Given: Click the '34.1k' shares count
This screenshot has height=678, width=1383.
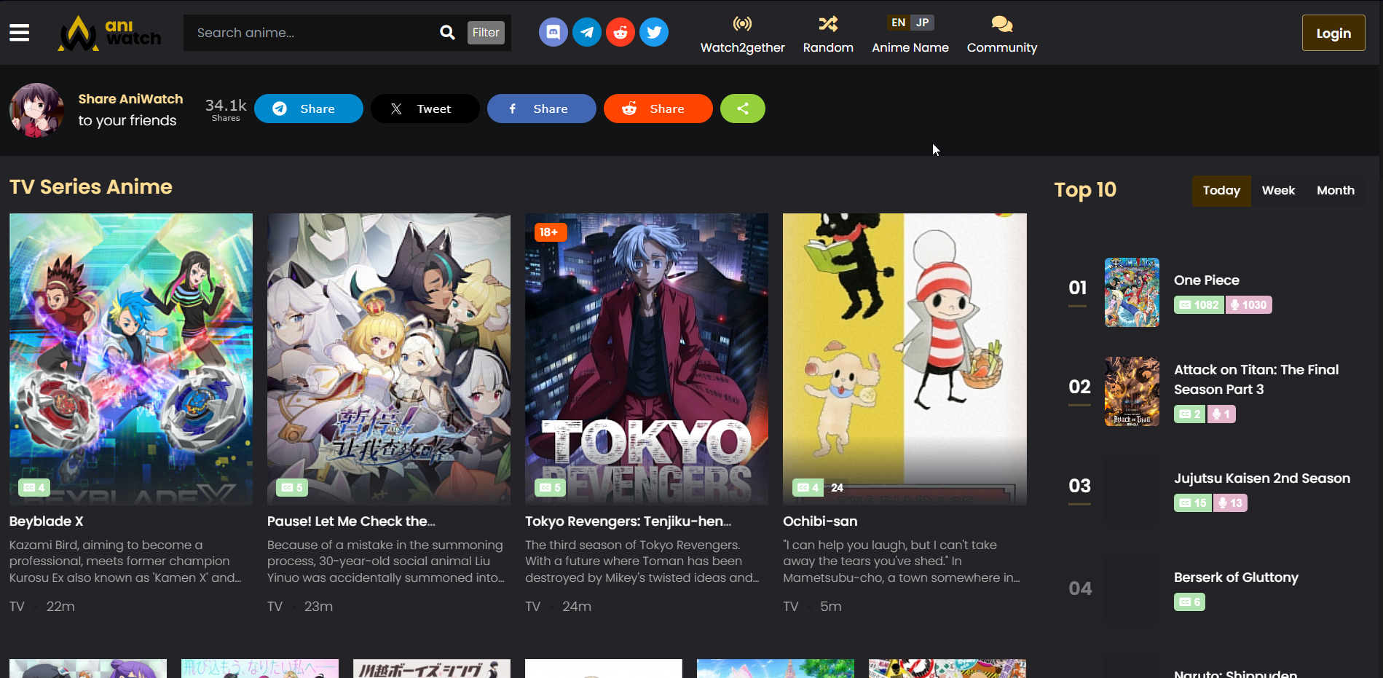Looking at the screenshot, I should (226, 106).
